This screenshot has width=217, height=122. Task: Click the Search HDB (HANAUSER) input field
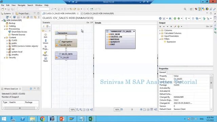(x=33, y=9)
